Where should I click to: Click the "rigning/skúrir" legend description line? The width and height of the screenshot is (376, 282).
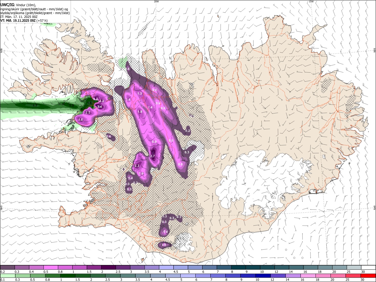click(x=34, y=9)
